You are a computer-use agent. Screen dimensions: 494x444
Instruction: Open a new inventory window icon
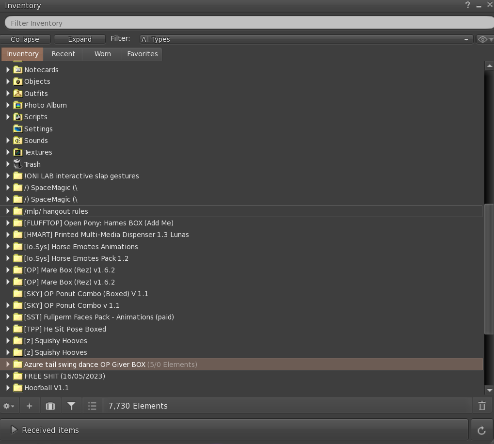coord(50,406)
